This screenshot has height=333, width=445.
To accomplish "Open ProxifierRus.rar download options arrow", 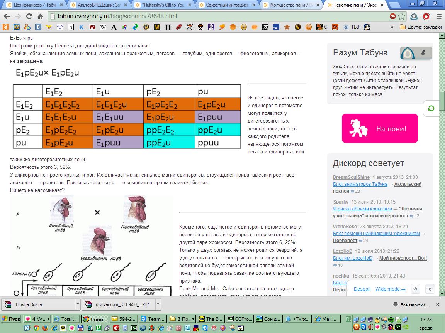I will pos(78,304).
